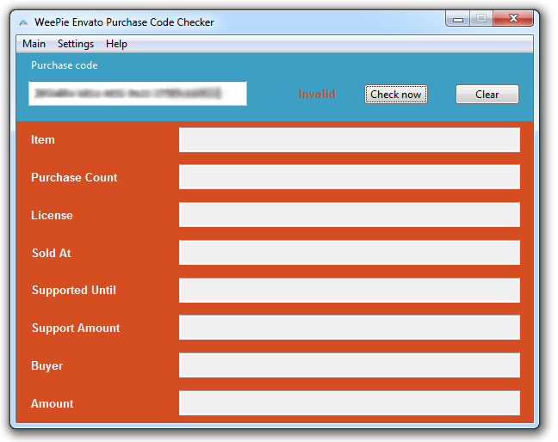Viewport: 558px width, 442px height.
Task: Click the Purchase Count label
Action: (x=74, y=177)
